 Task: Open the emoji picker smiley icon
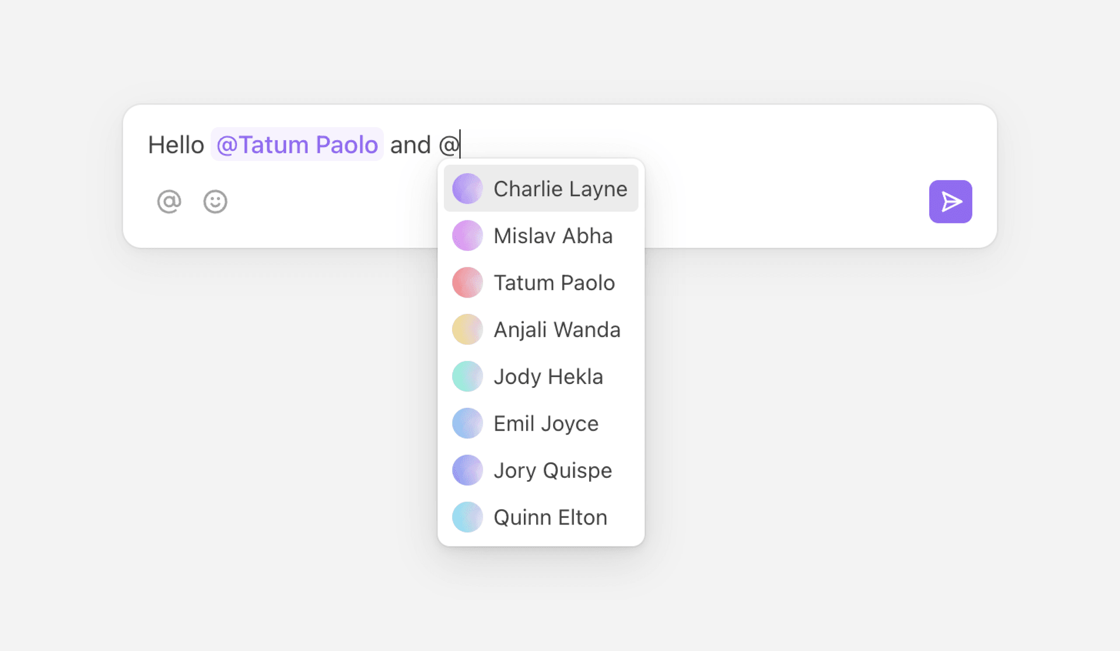point(215,202)
